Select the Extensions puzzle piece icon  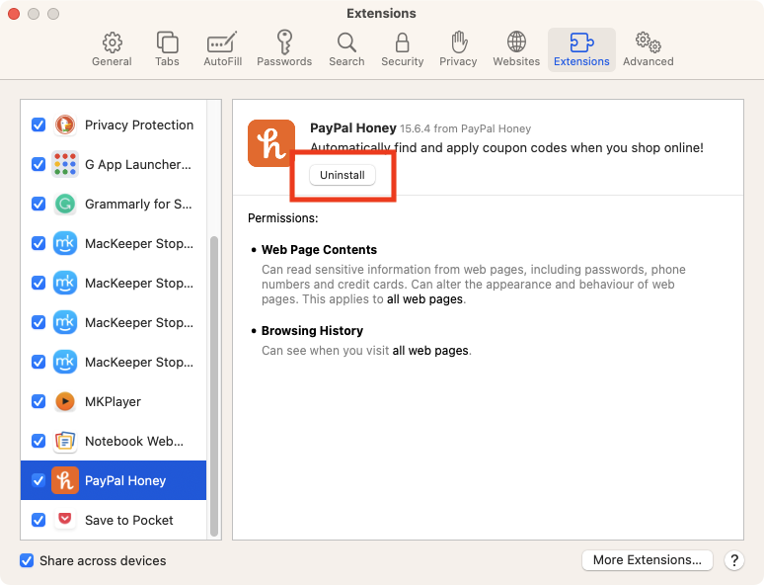coord(581,42)
